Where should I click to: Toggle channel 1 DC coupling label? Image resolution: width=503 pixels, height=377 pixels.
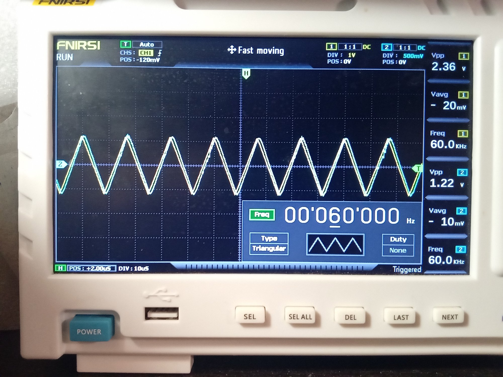pyautogui.click(x=367, y=47)
